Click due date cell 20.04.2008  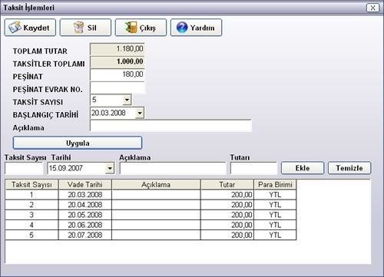click(x=85, y=205)
